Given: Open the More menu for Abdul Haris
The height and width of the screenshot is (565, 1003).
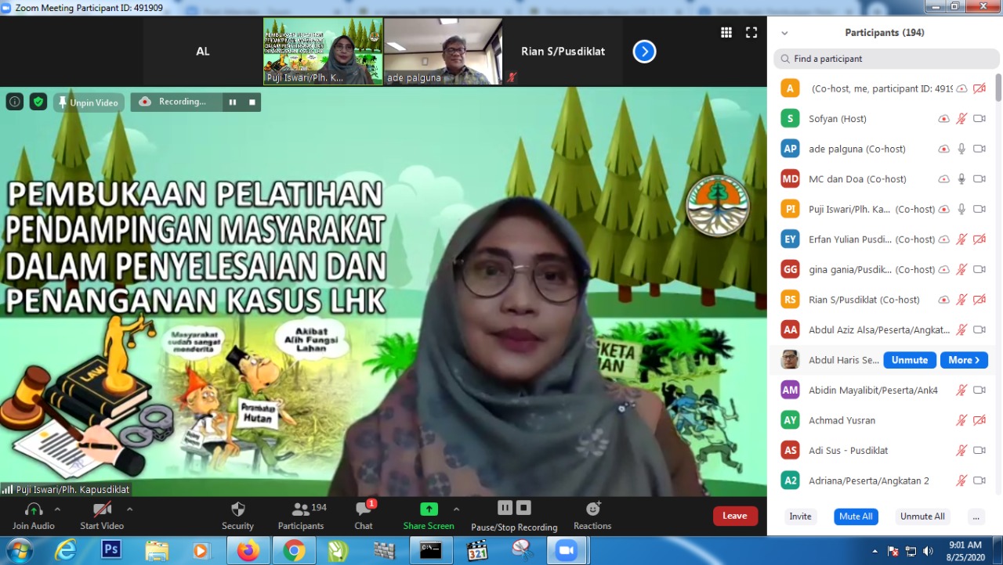Looking at the screenshot, I should 963,360.
